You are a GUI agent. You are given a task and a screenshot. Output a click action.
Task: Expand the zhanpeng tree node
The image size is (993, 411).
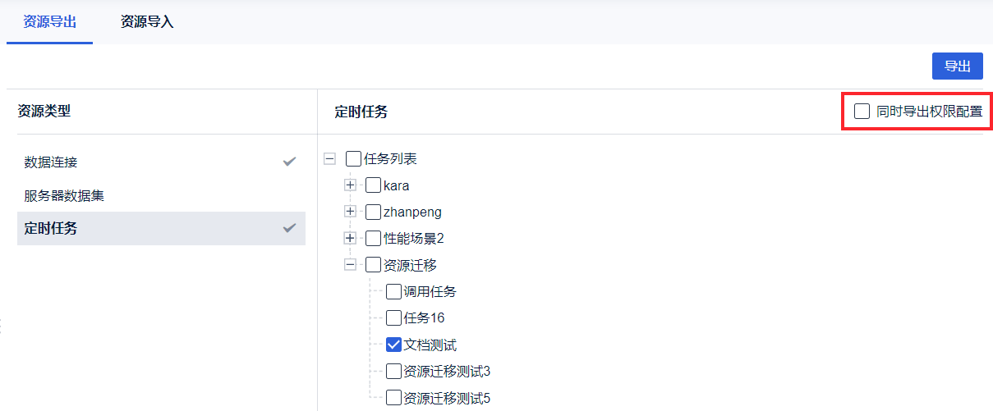coord(351,212)
